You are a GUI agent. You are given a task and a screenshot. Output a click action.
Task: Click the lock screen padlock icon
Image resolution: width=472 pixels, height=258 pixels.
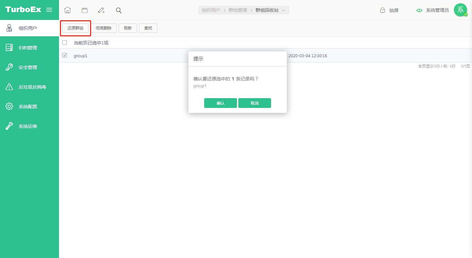coord(383,10)
